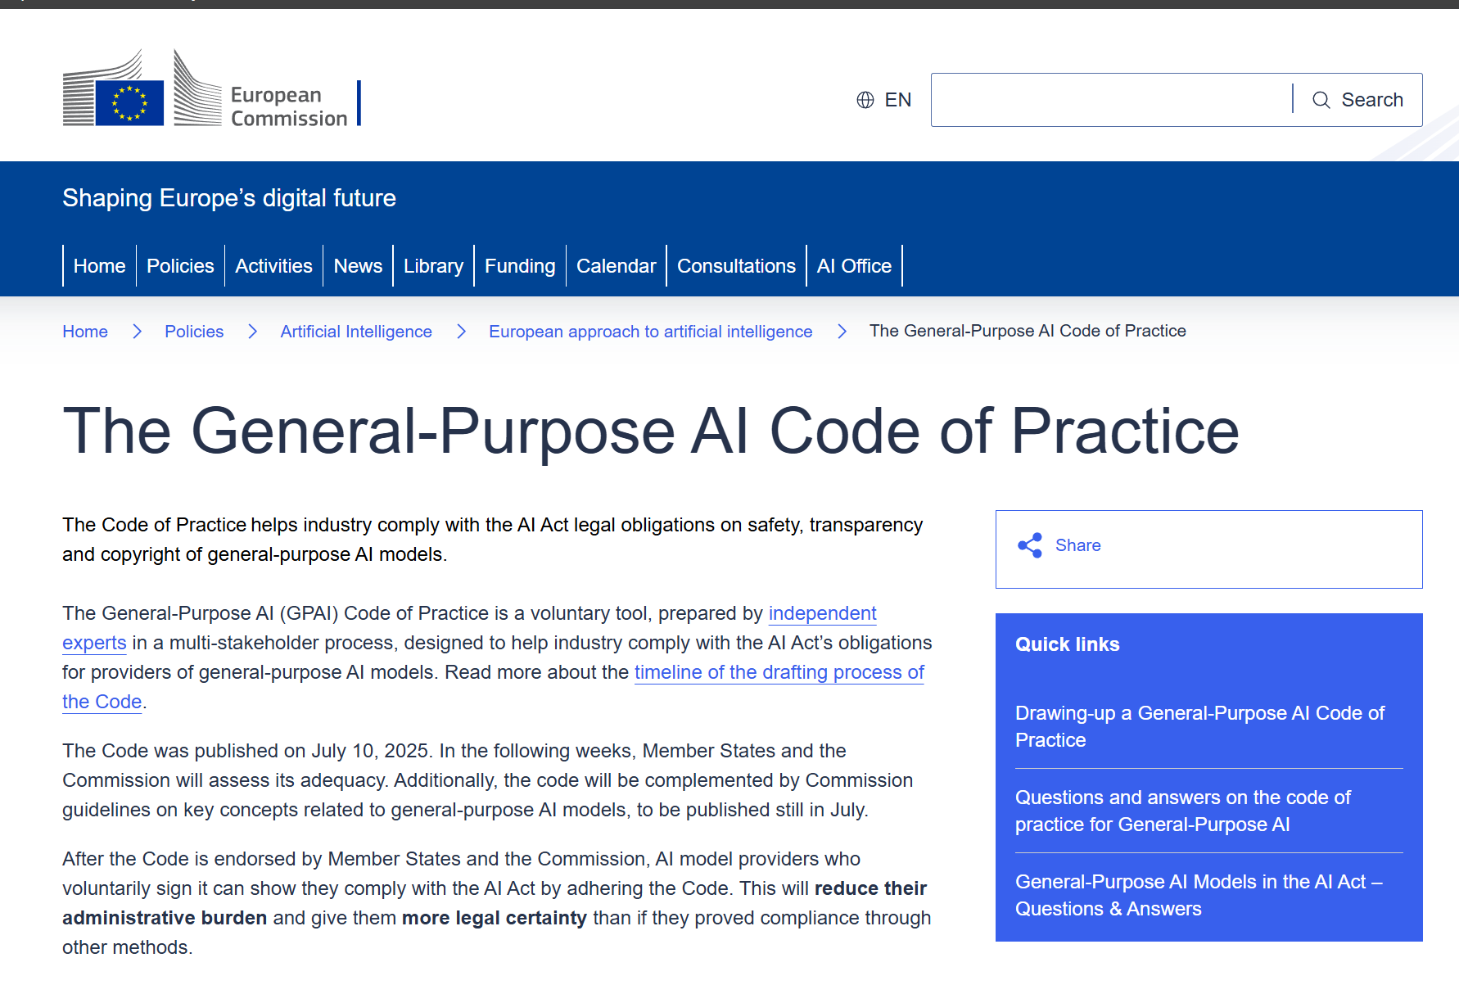This screenshot has height=985, width=1459.
Task: Click the Policies breadcrumb link
Action: click(x=194, y=332)
